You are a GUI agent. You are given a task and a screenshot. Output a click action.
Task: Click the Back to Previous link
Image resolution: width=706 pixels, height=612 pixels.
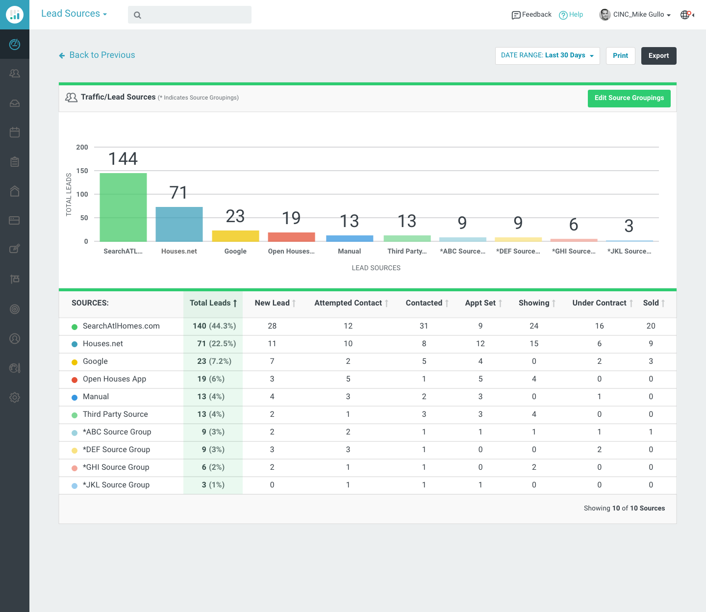click(x=102, y=55)
